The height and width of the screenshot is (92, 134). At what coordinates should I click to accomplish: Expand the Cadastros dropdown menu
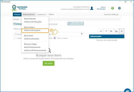(42, 14)
